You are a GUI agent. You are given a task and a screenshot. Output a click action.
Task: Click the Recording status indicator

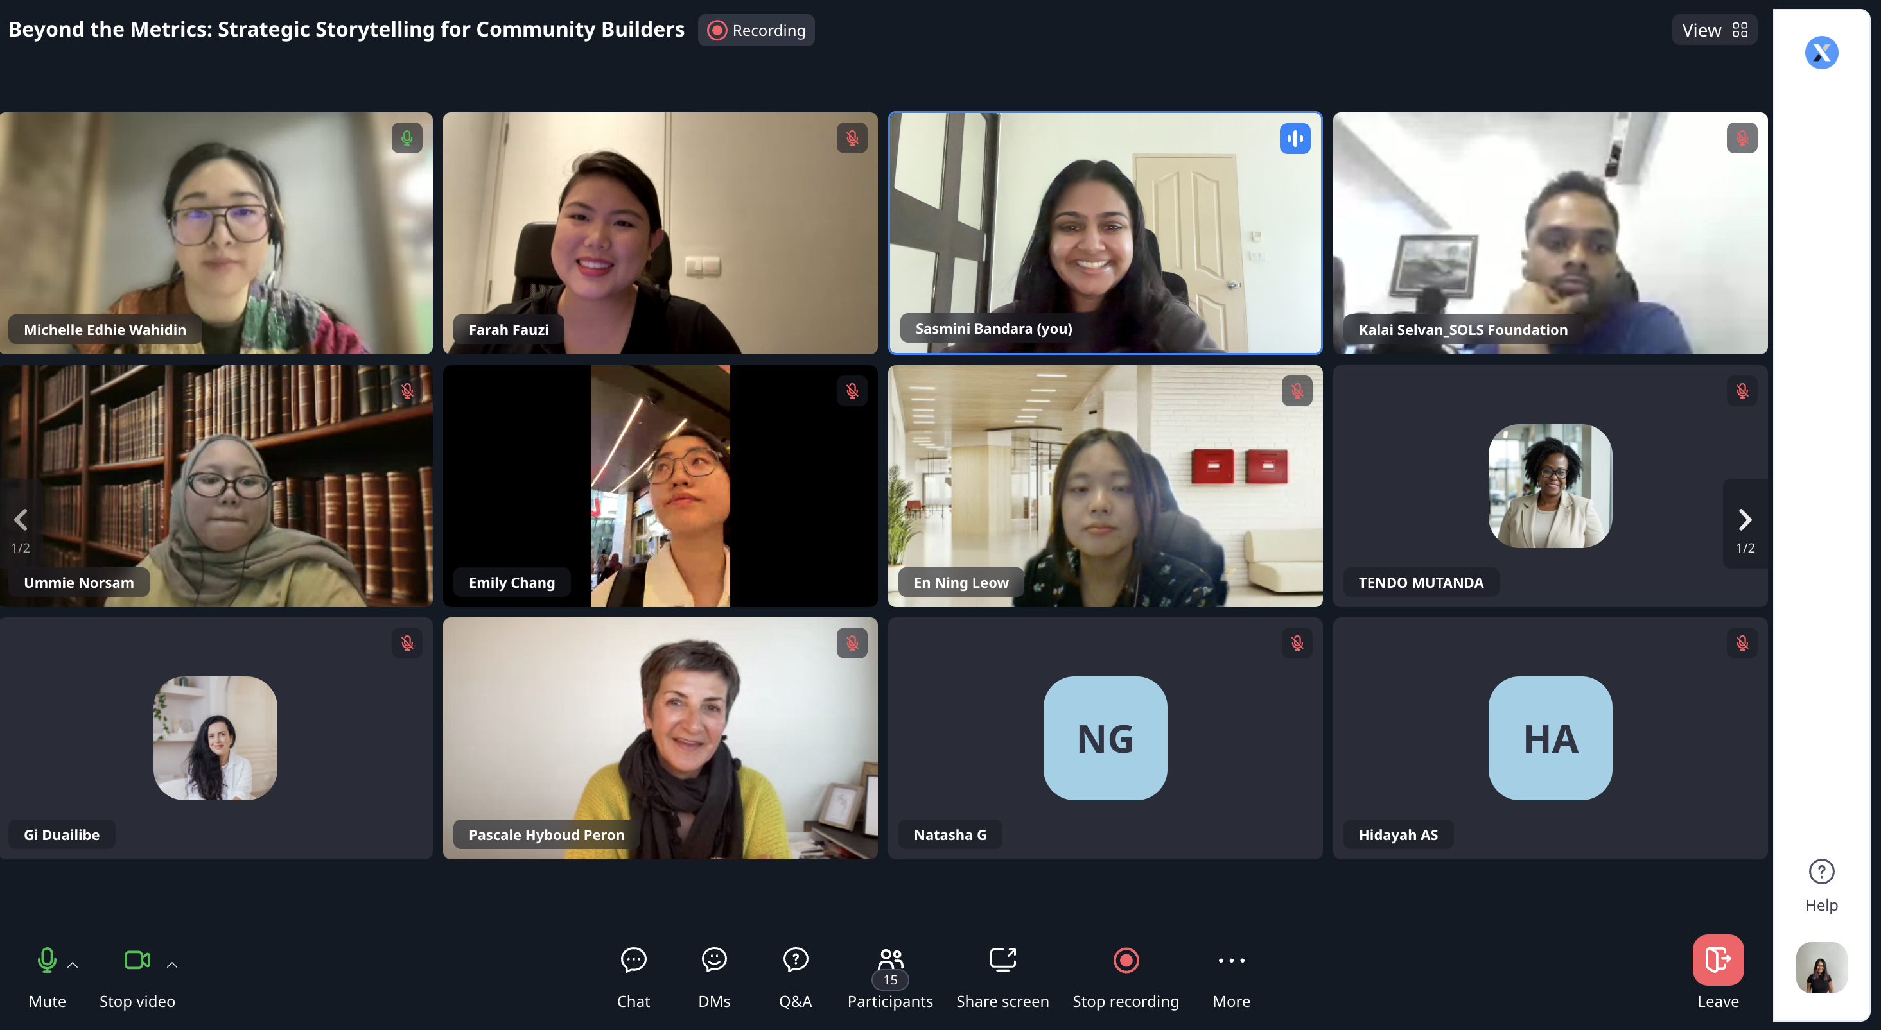click(756, 30)
